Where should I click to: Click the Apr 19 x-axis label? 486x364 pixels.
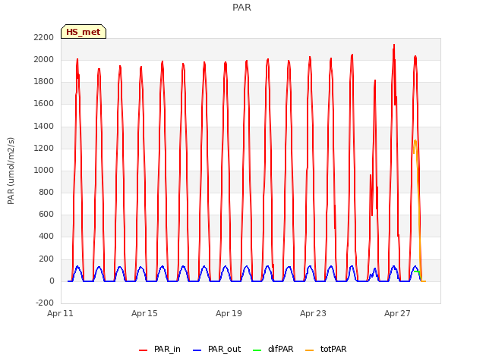pos(229,313)
